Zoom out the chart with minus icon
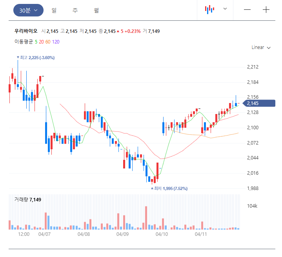The height and width of the screenshot is (257, 282). [247, 9]
